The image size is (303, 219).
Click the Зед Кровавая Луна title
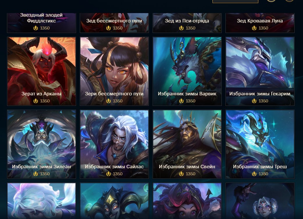point(260,21)
